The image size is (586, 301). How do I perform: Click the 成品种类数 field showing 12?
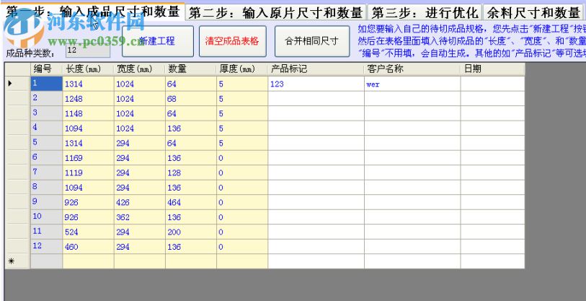[88, 51]
